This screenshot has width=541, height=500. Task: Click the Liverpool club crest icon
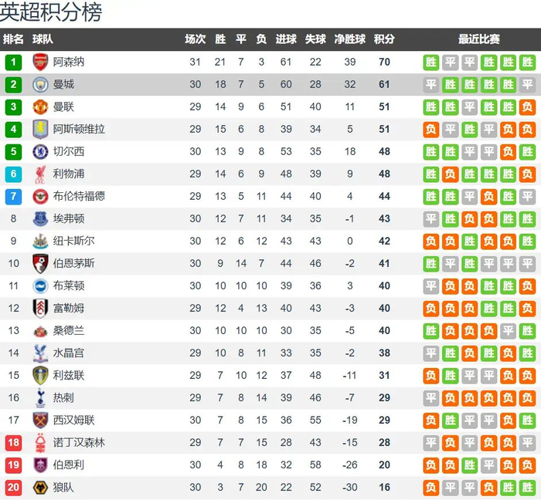pyautogui.click(x=40, y=174)
